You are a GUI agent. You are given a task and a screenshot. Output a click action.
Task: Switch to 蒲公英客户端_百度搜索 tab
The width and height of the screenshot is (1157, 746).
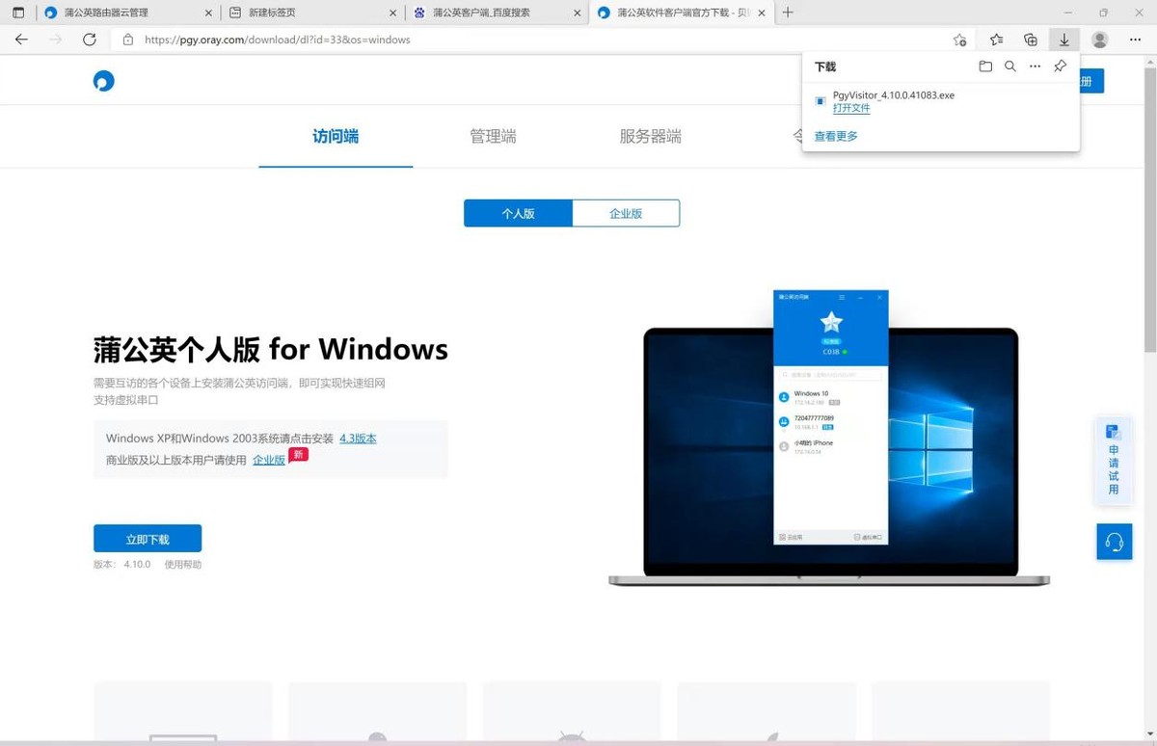click(x=496, y=13)
